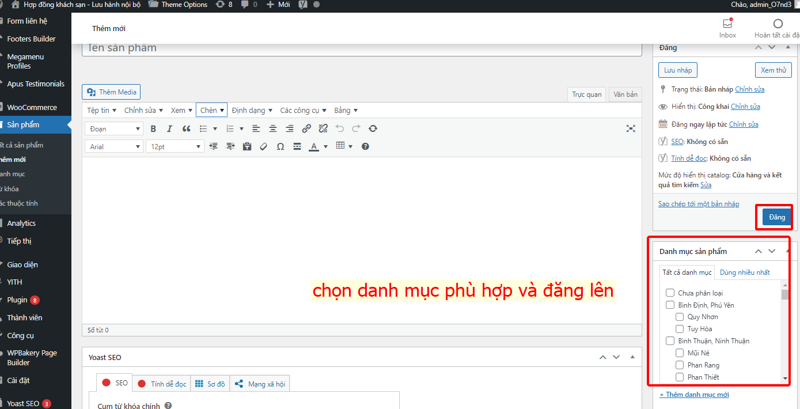Open fullscreen distraction-free editor mode
The height and width of the screenshot is (409, 800).
tap(631, 128)
